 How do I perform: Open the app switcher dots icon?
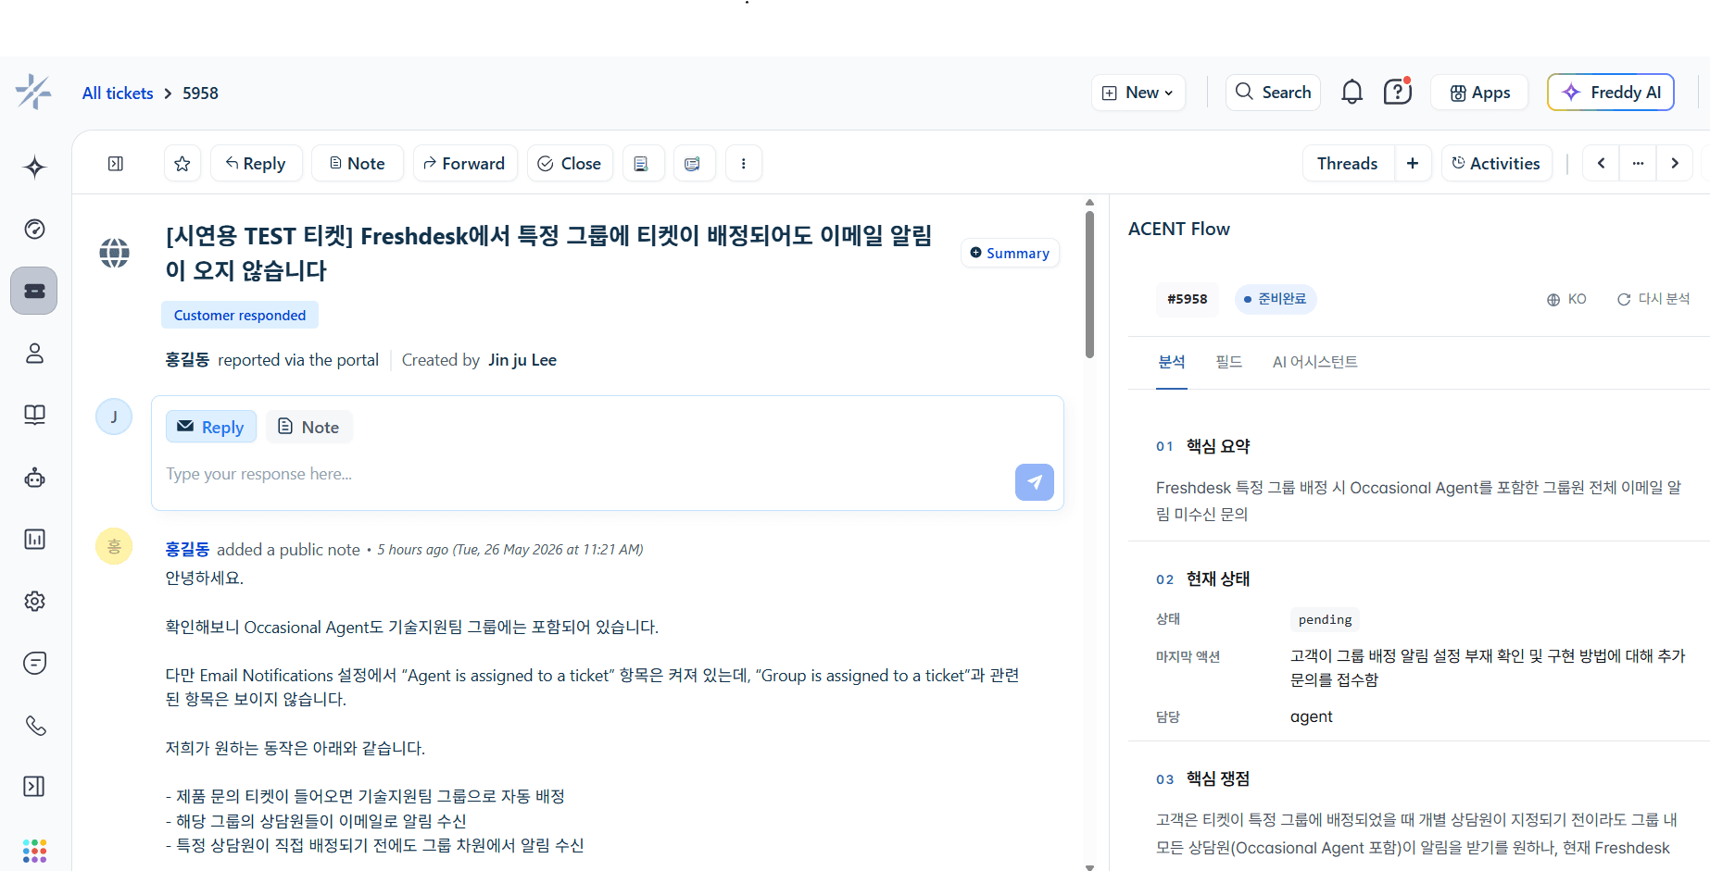tap(34, 850)
